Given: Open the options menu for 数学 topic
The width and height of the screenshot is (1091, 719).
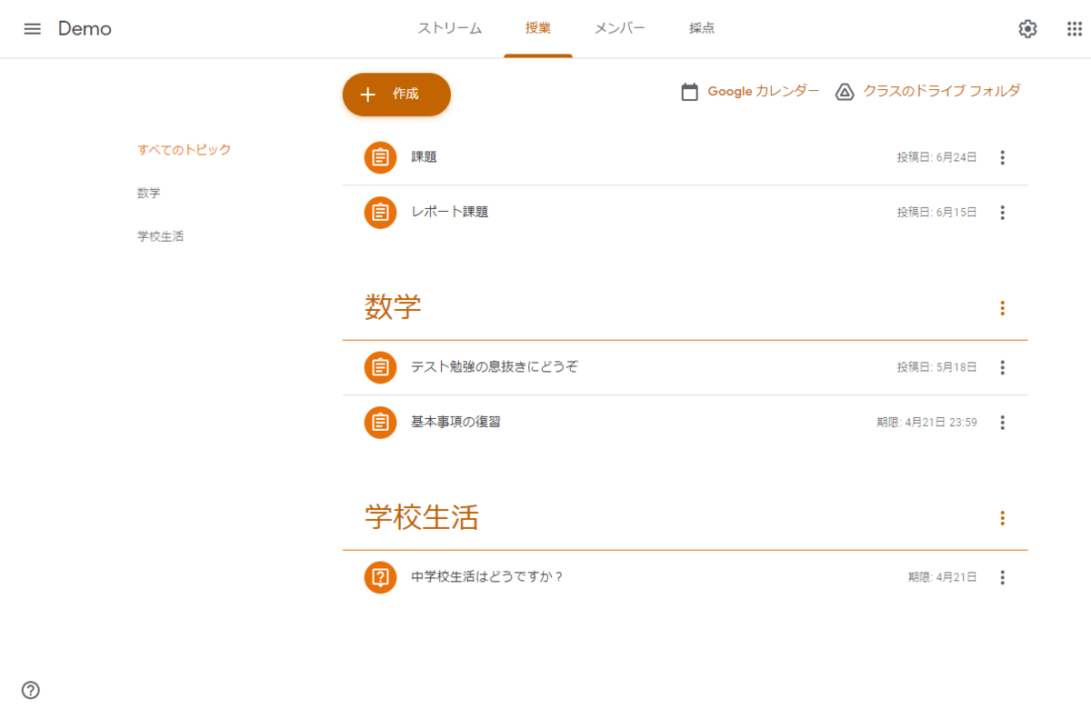Looking at the screenshot, I should point(1002,307).
